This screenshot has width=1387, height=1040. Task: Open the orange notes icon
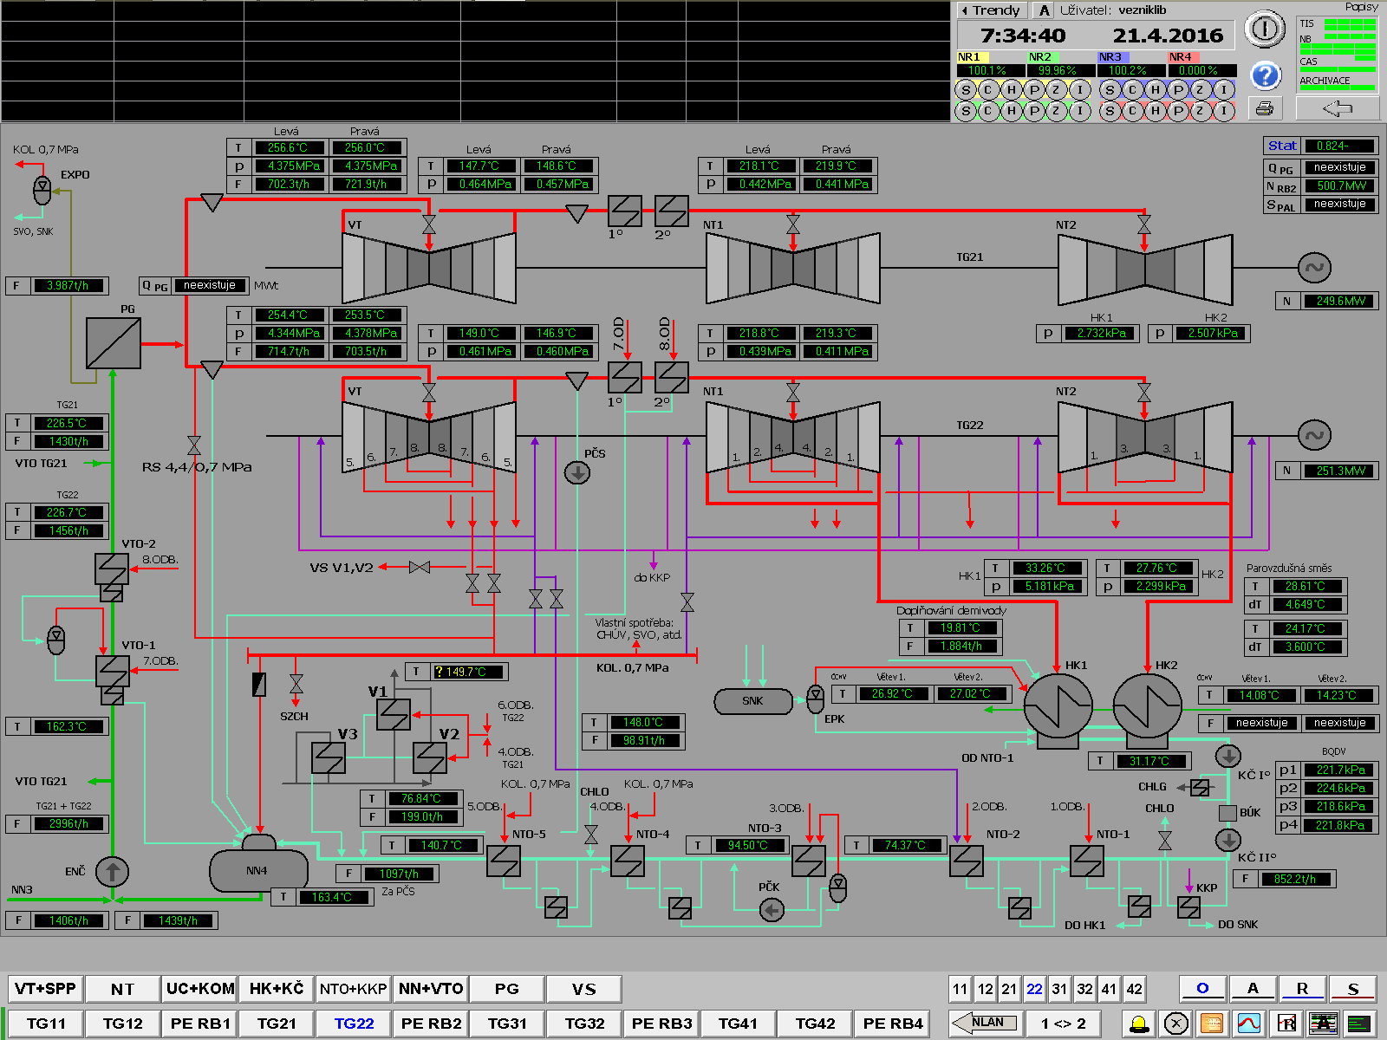pyautogui.click(x=1212, y=1024)
